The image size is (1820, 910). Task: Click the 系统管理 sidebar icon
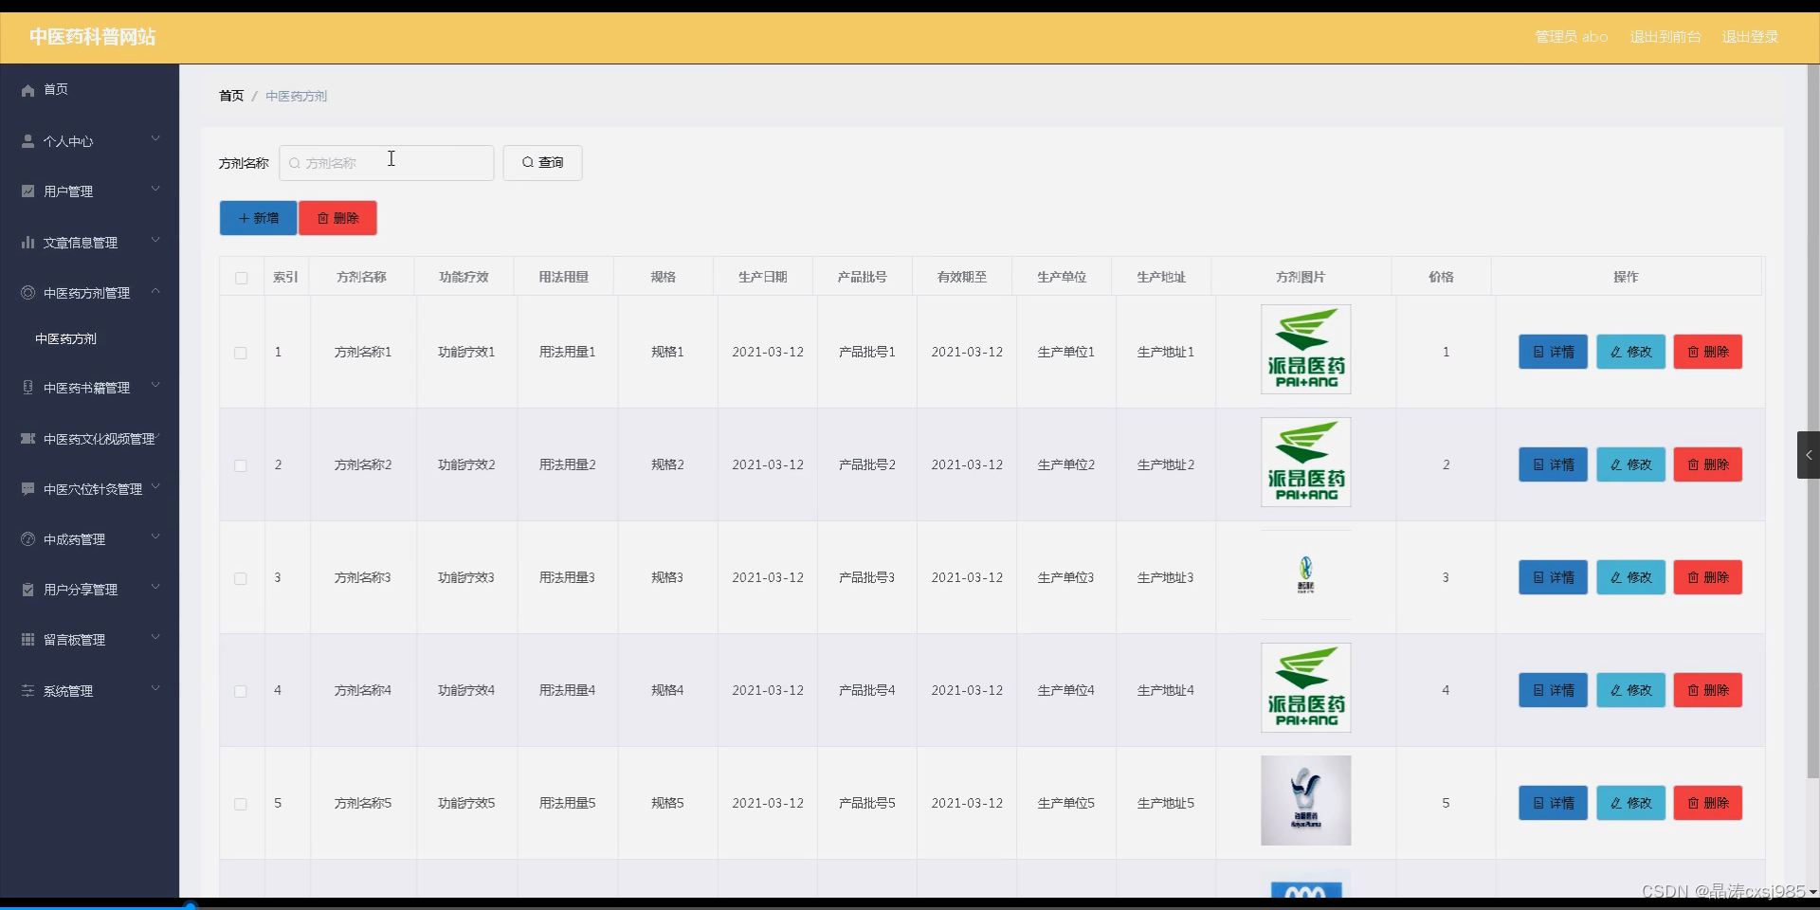[x=27, y=690]
